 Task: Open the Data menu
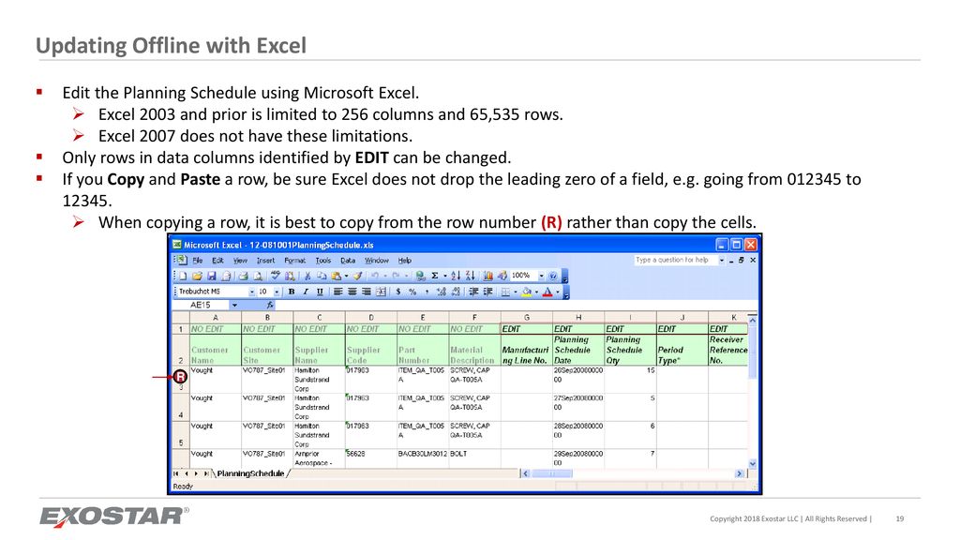click(x=348, y=261)
